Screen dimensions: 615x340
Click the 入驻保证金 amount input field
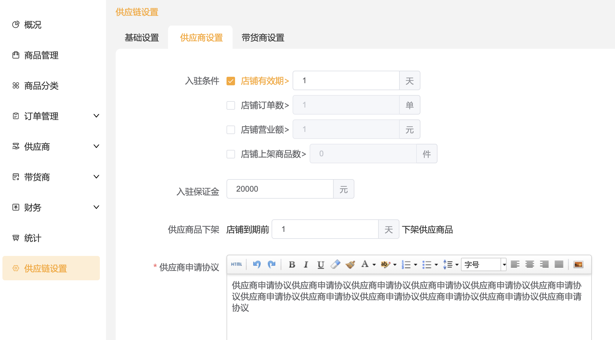click(x=280, y=189)
